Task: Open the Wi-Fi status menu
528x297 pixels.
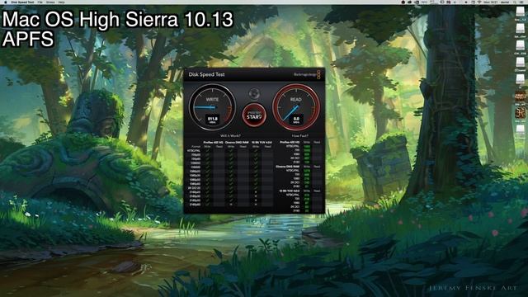Action: [x=479, y=2]
